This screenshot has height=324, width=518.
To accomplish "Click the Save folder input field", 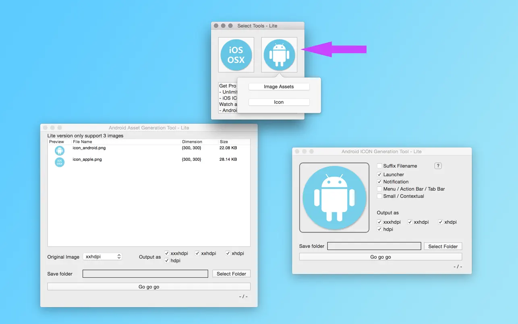I will tap(145, 273).
